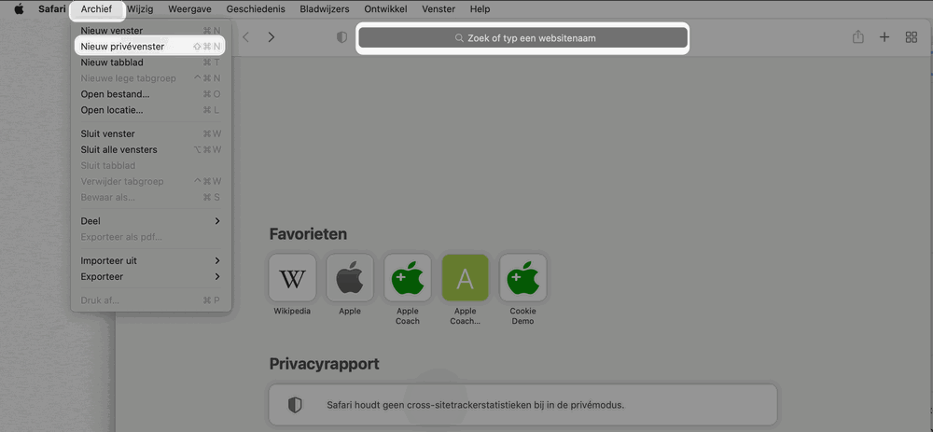Expand the Exporteer submenu
The width and height of the screenshot is (933, 432).
click(x=150, y=277)
